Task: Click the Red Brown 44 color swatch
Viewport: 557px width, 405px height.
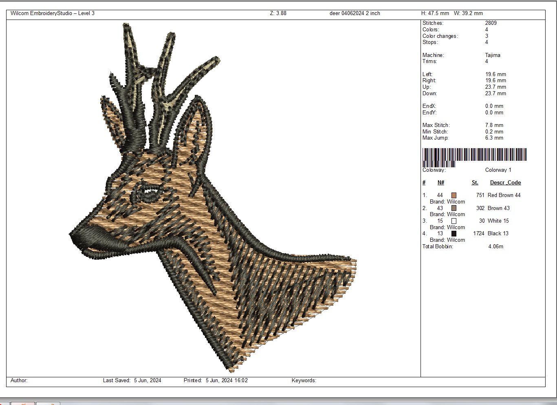Action: point(454,195)
